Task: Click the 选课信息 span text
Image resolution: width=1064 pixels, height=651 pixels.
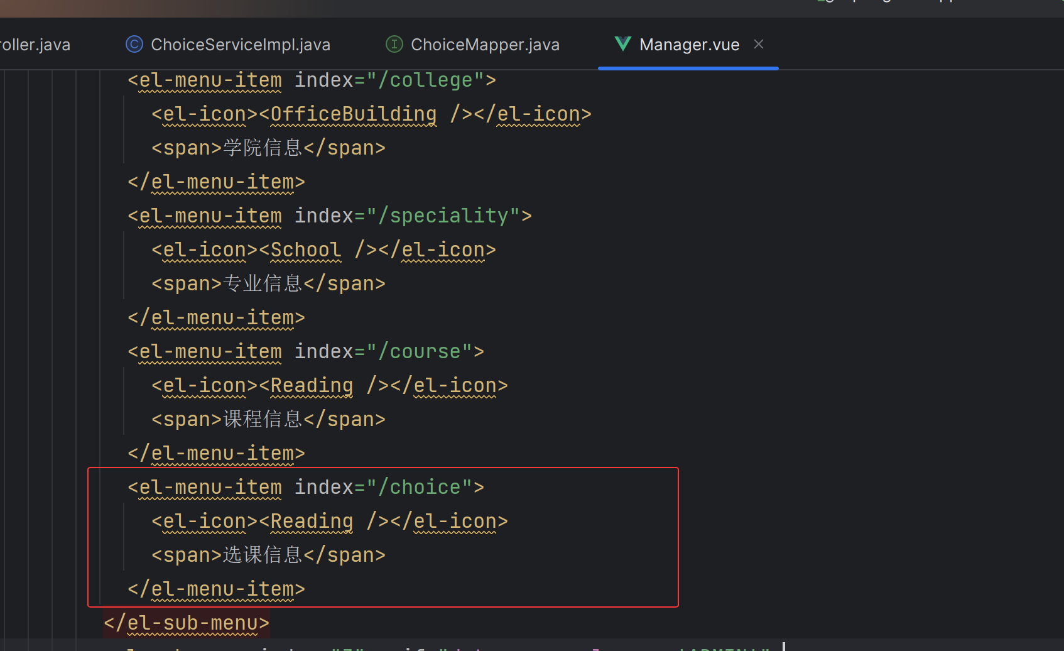Action: [x=263, y=555]
